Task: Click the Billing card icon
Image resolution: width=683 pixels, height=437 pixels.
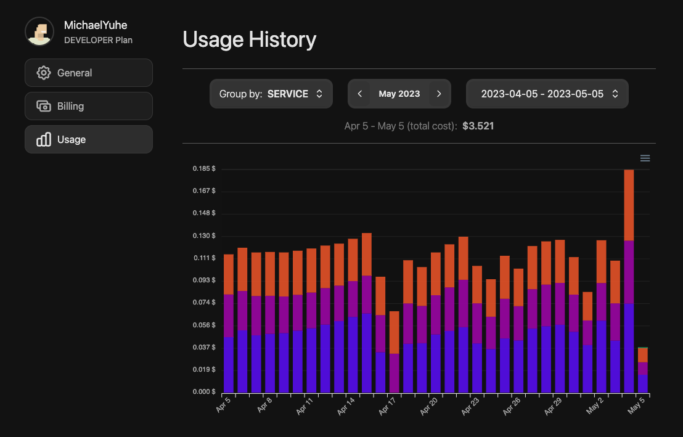Action: coord(43,106)
